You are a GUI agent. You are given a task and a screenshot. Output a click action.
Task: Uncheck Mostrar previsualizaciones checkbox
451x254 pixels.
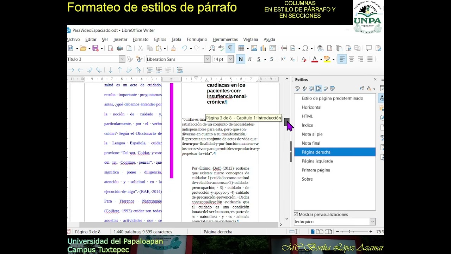point(296,214)
